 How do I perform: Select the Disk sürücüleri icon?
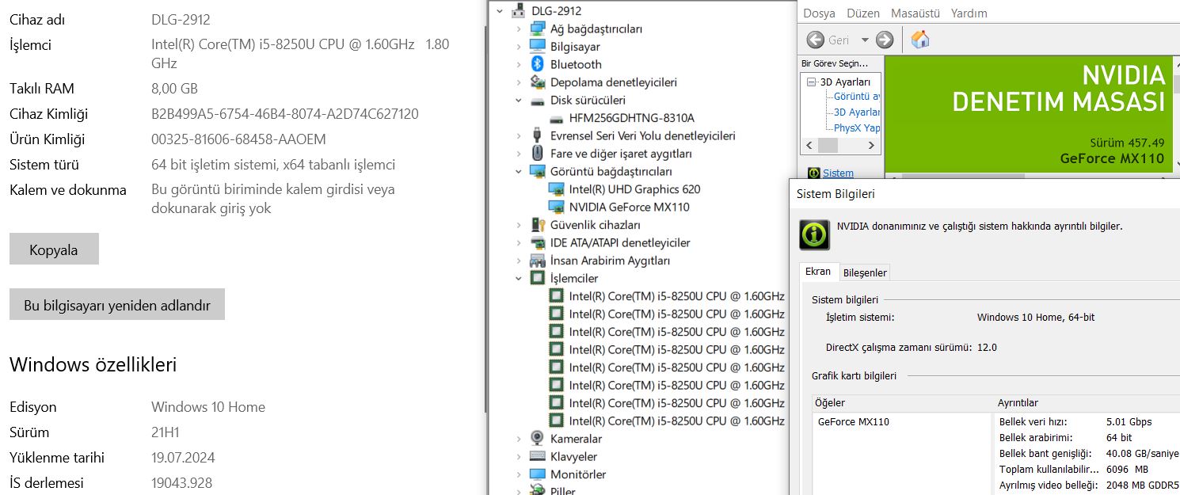pyautogui.click(x=538, y=101)
